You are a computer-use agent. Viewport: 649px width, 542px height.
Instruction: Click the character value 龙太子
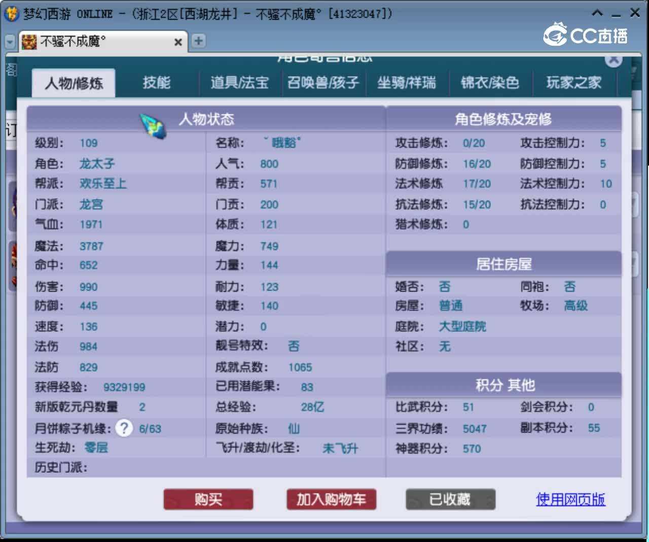[x=97, y=163]
